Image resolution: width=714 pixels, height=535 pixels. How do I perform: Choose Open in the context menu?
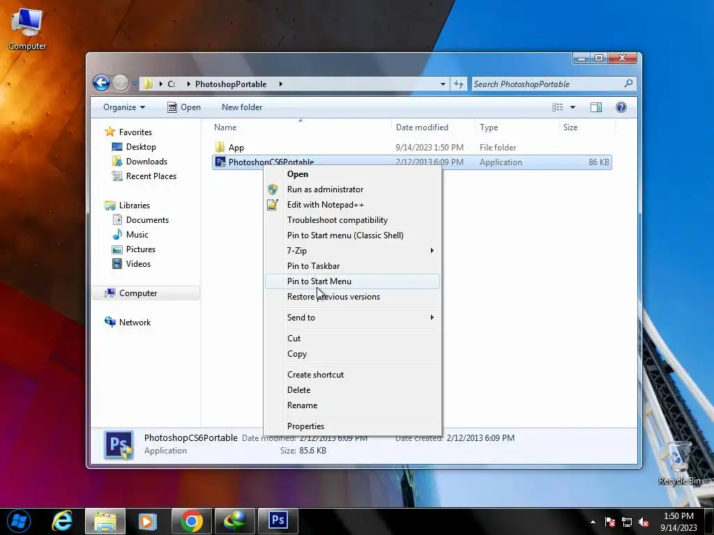click(352, 174)
